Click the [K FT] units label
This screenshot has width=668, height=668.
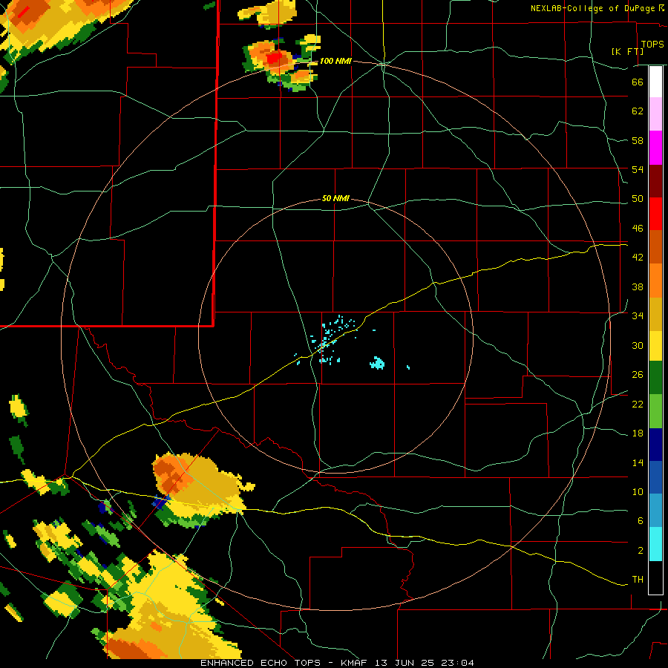click(627, 51)
